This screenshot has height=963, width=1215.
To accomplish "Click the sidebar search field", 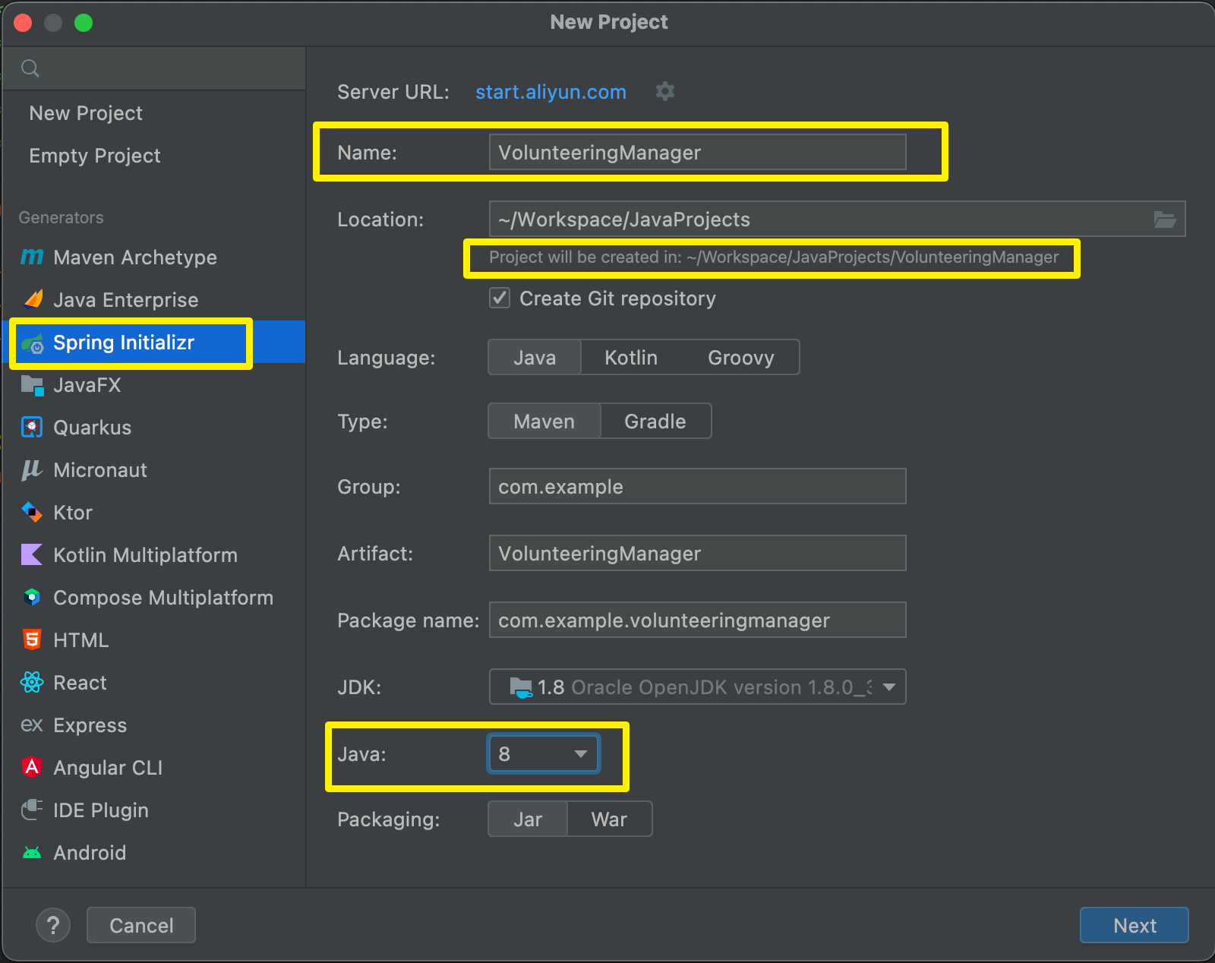I will [154, 68].
